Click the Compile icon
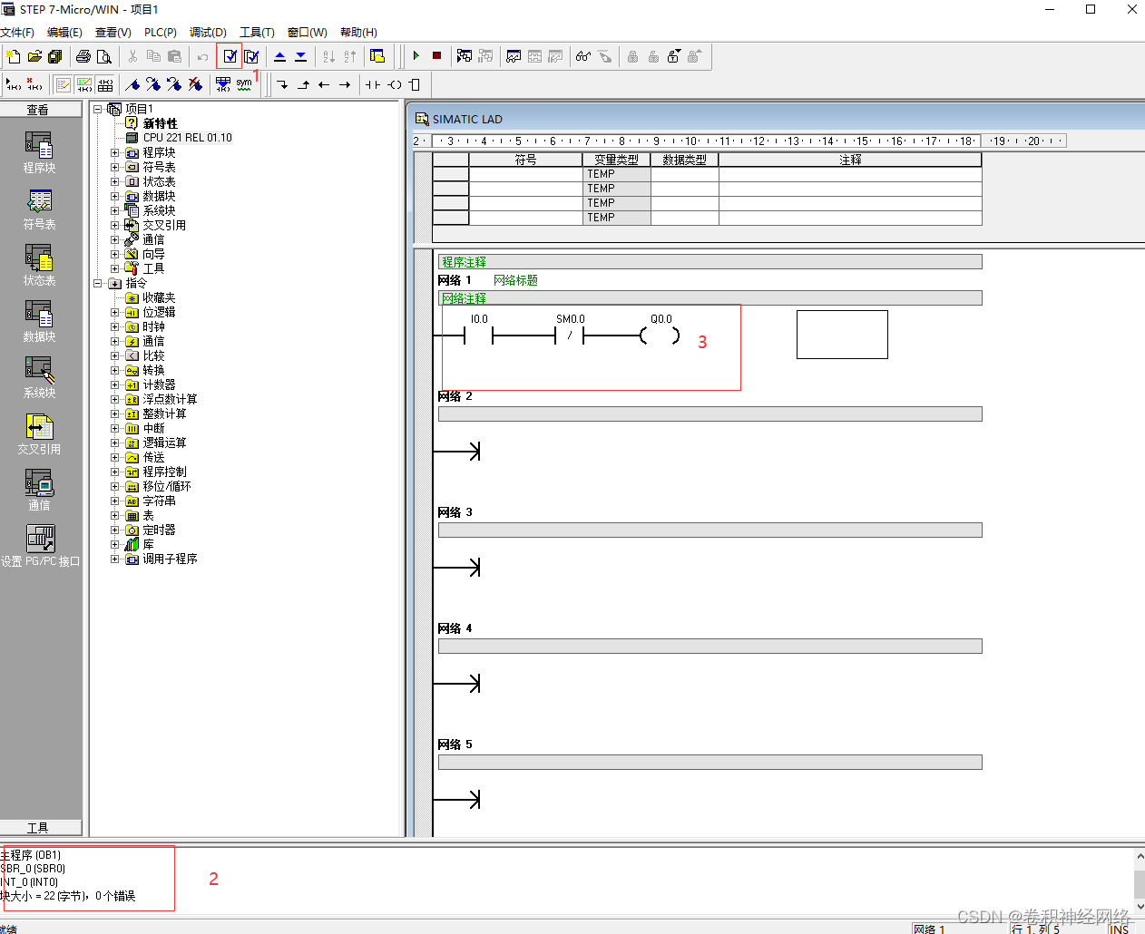Image resolution: width=1145 pixels, height=934 pixels. point(230,56)
